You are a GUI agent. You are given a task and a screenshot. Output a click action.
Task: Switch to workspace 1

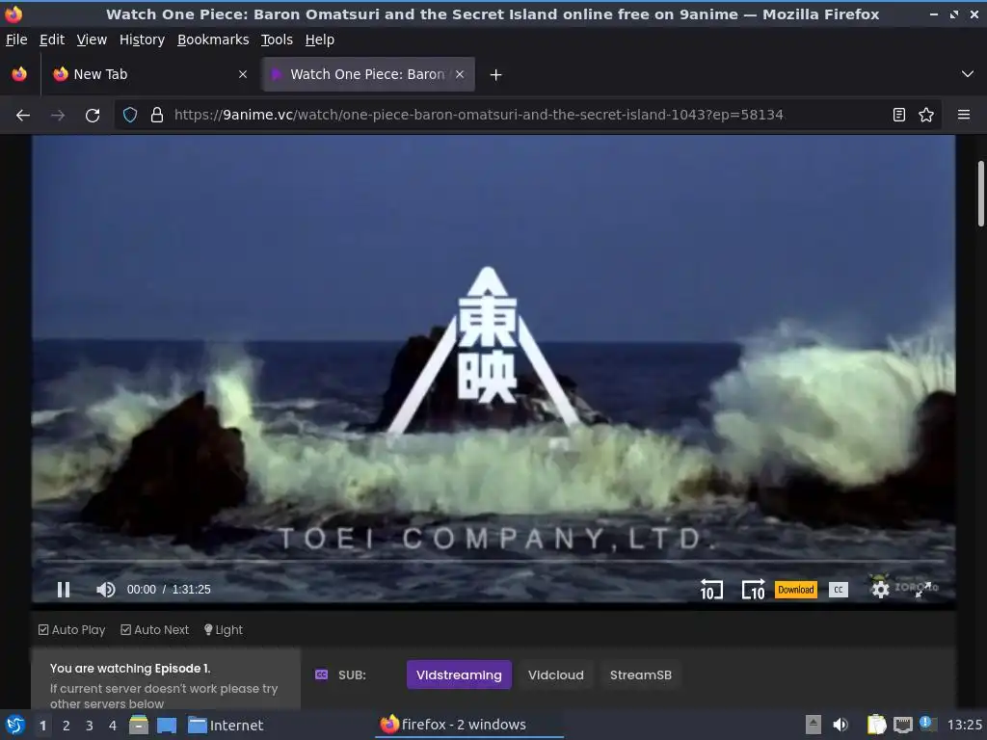click(42, 726)
